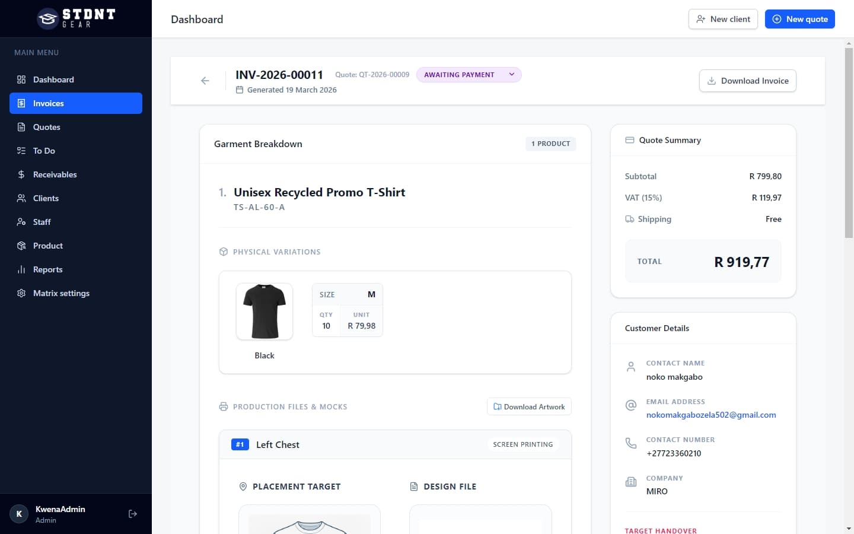Click the at-sign icon by Email Address
This screenshot has width=854, height=534.
(631, 405)
